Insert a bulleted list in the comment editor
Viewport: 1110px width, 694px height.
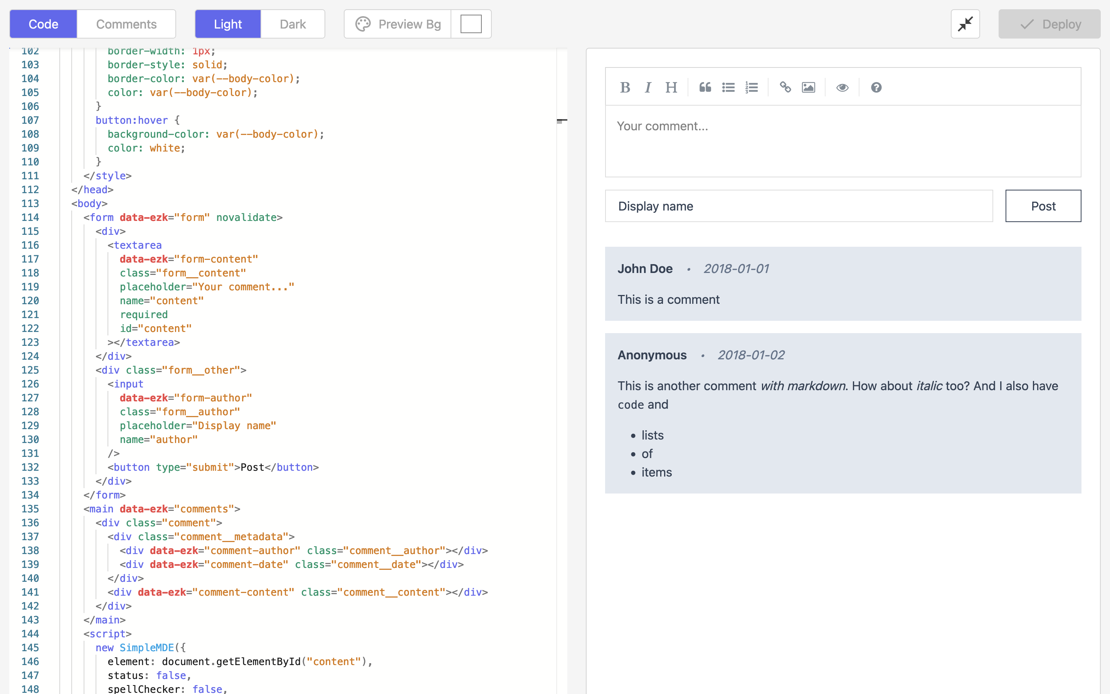click(728, 87)
